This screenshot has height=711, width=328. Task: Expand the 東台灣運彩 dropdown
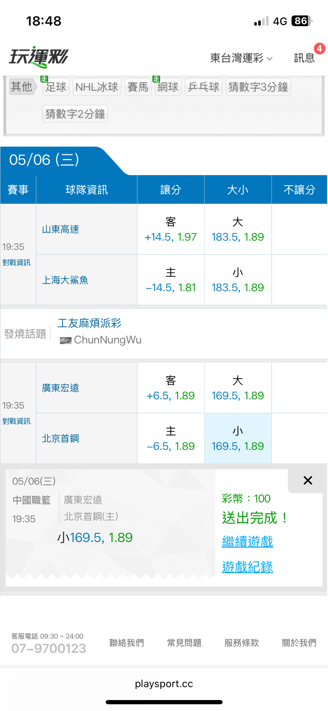[x=241, y=58]
